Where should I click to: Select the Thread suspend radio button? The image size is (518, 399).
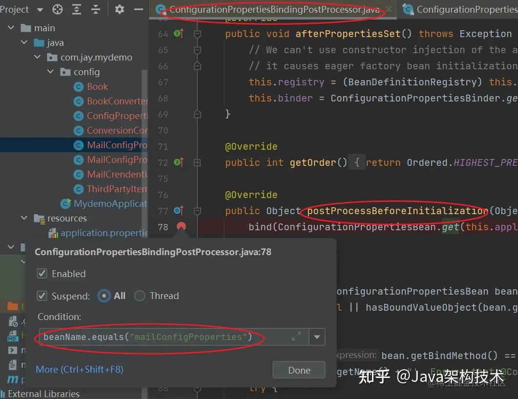[x=139, y=296]
